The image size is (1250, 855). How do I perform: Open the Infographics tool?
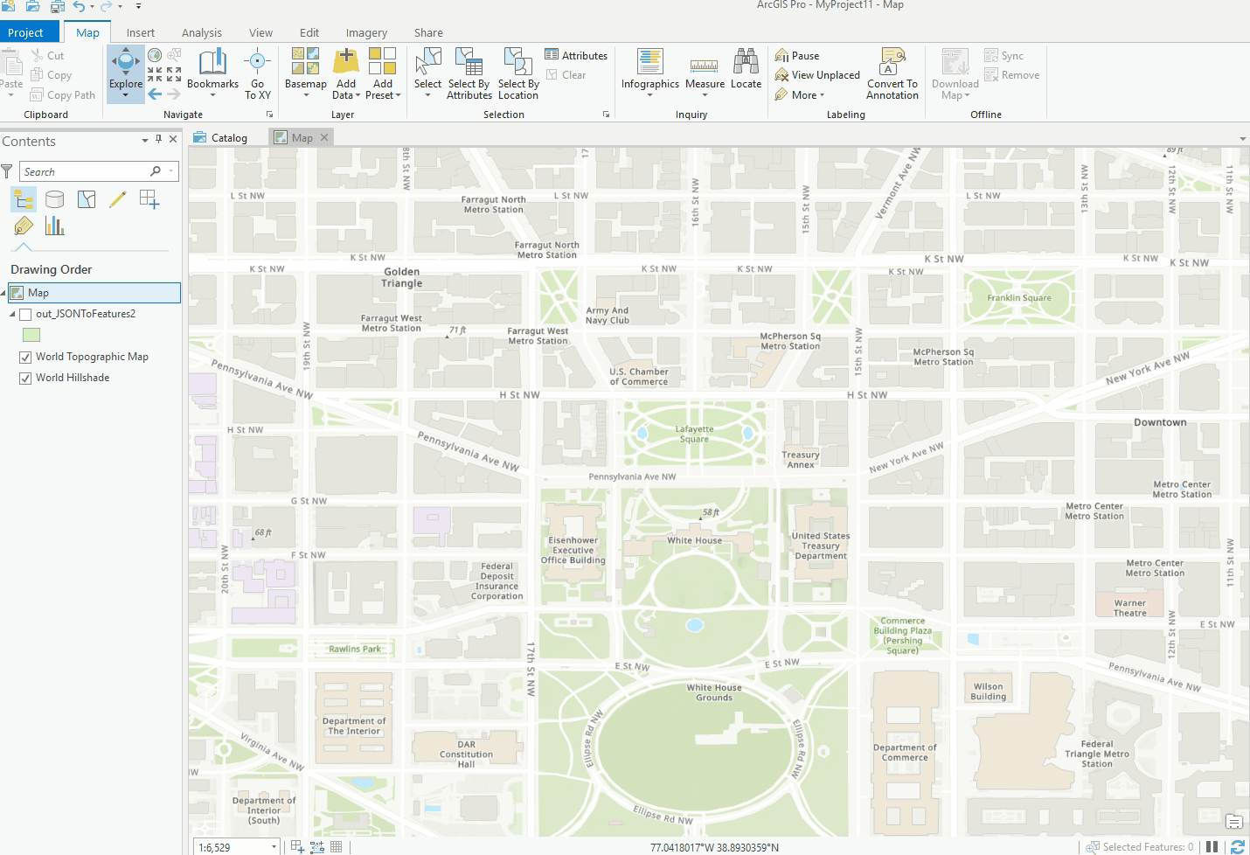click(650, 73)
